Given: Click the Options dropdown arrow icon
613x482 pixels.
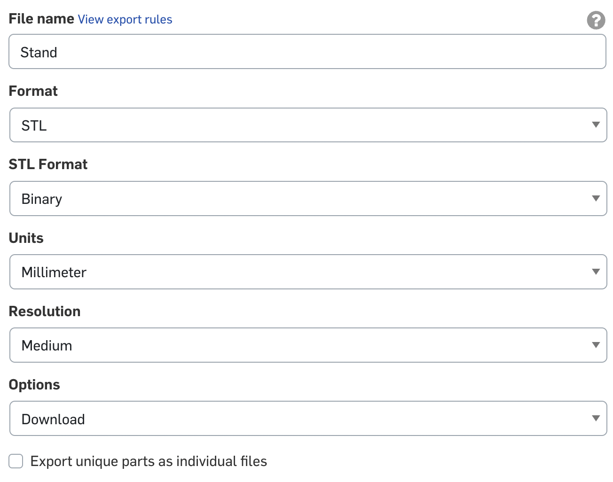Looking at the screenshot, I should coord(596,418).
